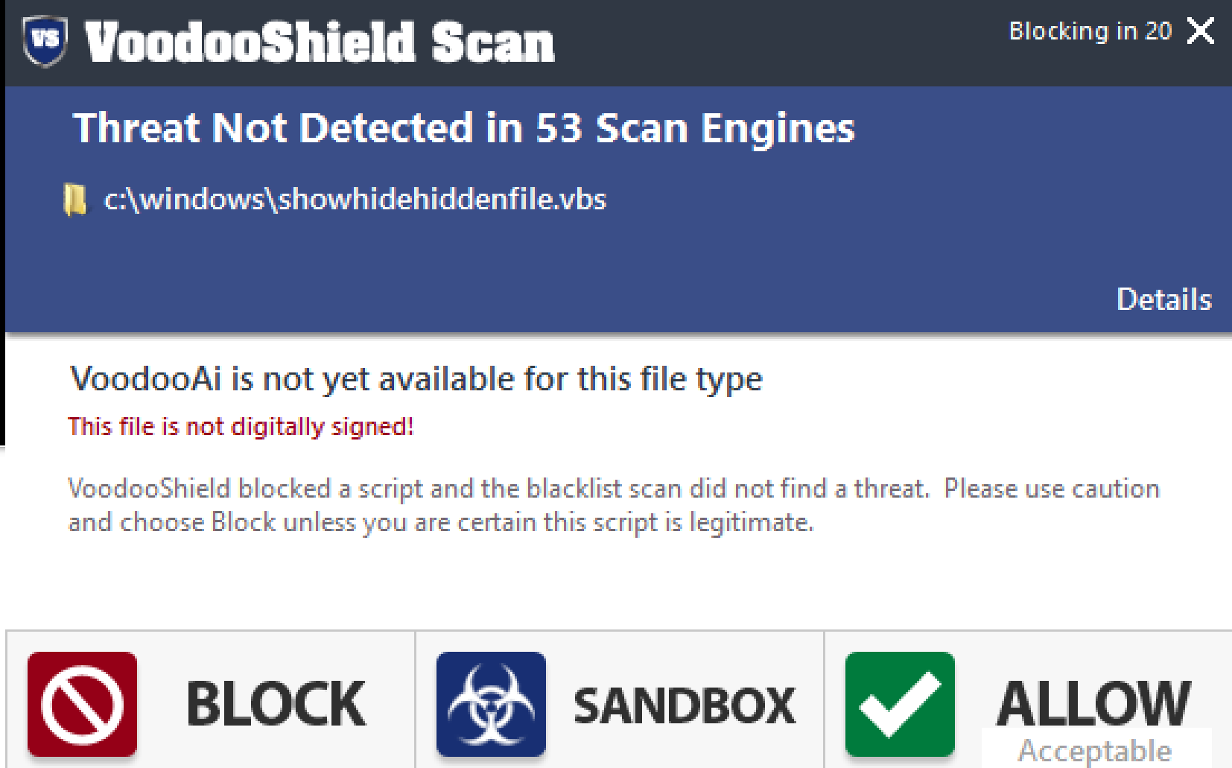The image size is (1232, 768).
Task: Click the blue biohazard Sandbox icon
Action: click(x=491, y=704)
